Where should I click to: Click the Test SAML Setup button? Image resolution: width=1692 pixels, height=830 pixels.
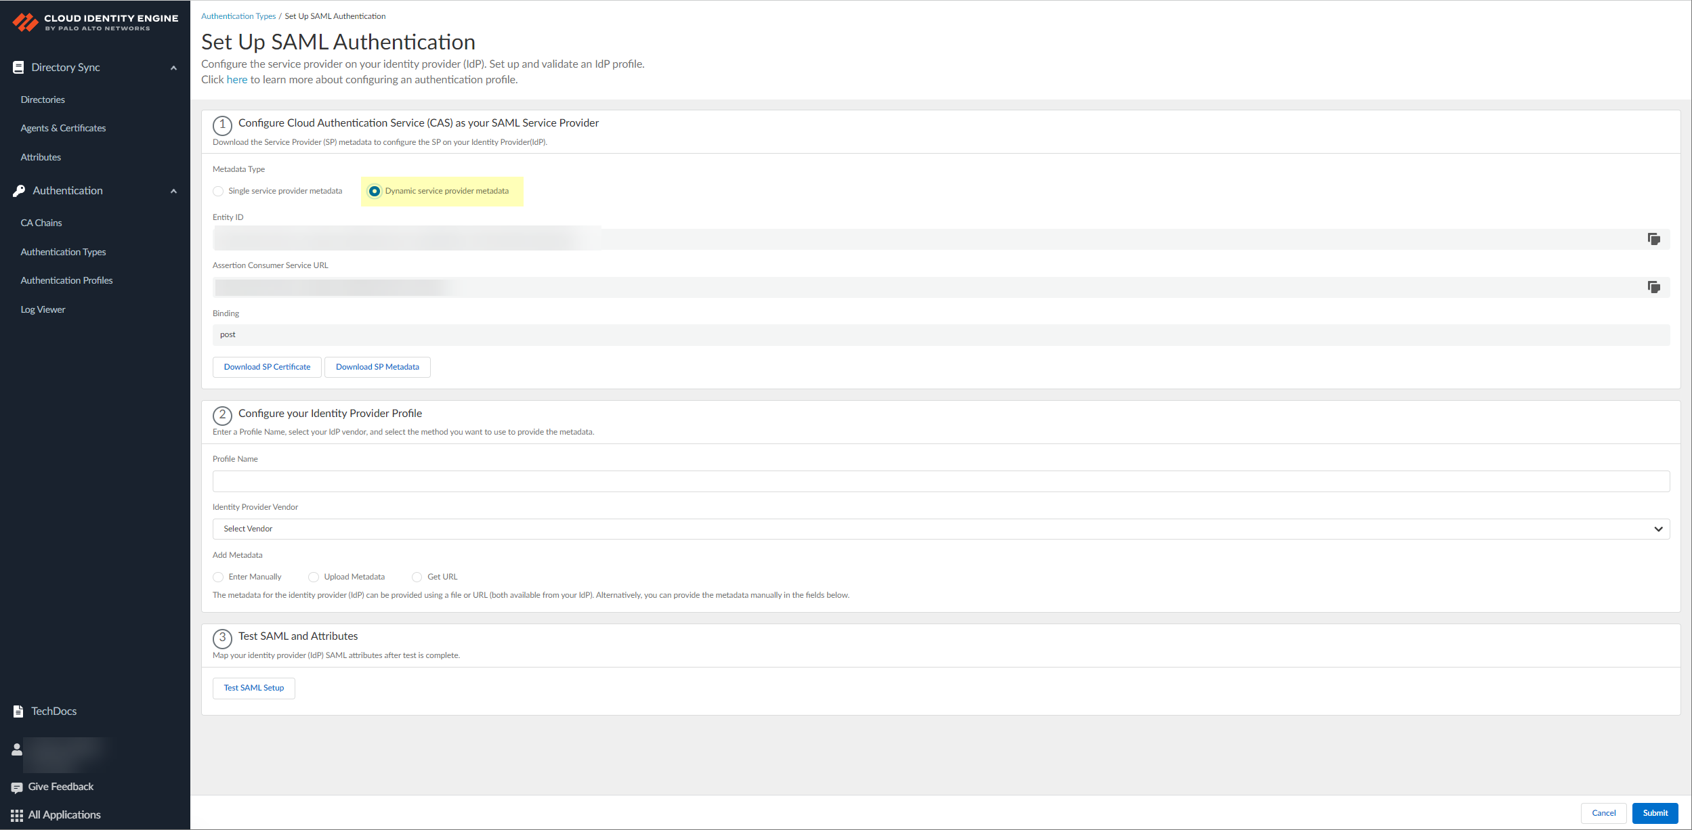(254, 688)
